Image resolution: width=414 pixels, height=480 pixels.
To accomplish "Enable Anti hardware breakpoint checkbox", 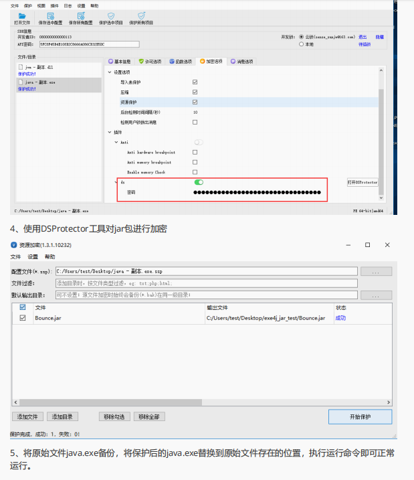I will [x=195, y=152].
